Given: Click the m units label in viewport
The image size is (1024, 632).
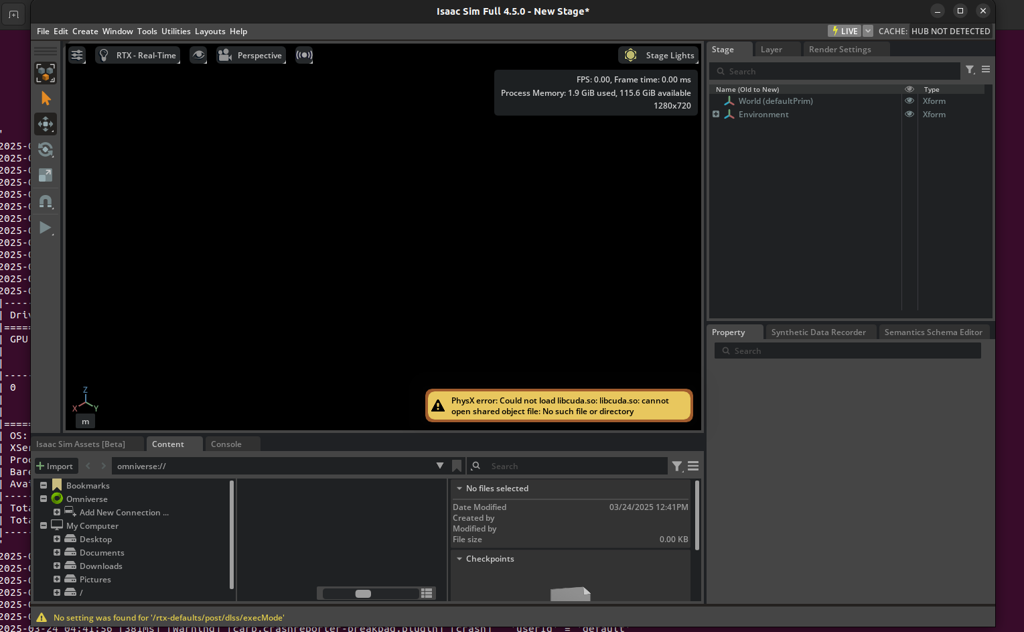Looking at the screenshot, I should coord(85,422).
